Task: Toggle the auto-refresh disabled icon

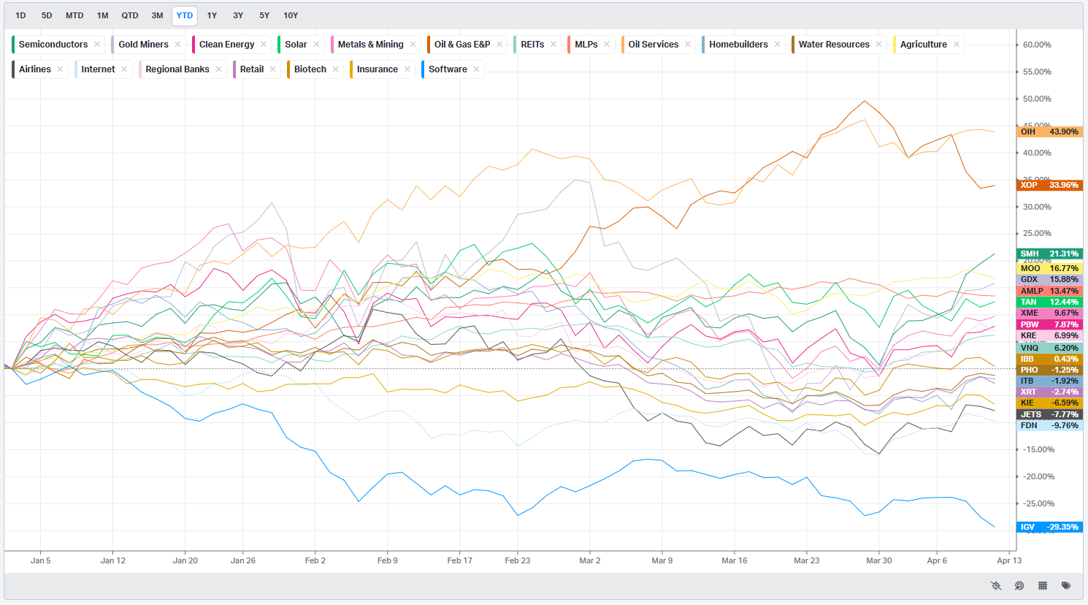Action: coord(996,585)
